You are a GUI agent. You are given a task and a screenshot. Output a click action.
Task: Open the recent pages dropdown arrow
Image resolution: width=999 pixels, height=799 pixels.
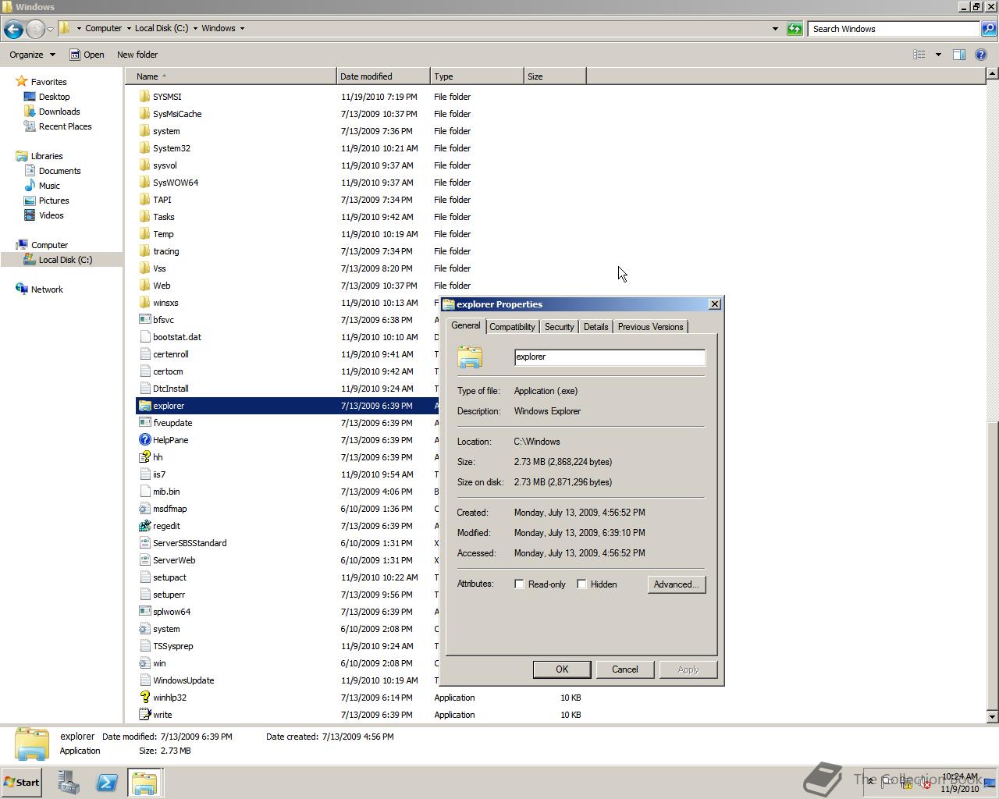(x=51, y=30)
